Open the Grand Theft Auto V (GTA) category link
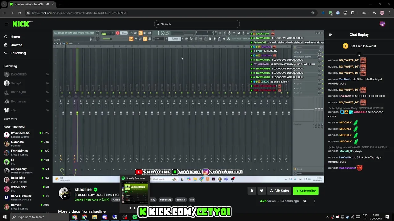Image resolution: width=394 pixels, height=221 pixels. (x=92, y=200)
